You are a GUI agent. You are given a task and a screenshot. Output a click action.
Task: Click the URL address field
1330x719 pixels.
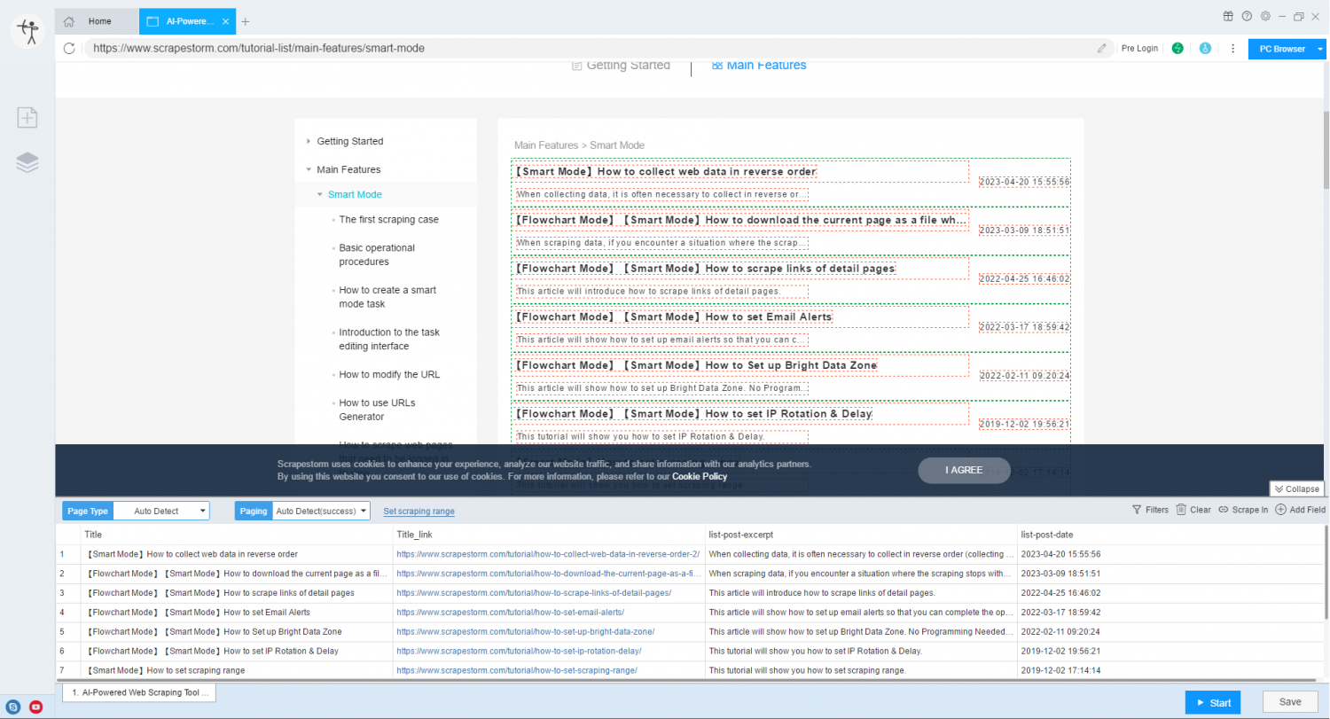click(590, 48)
